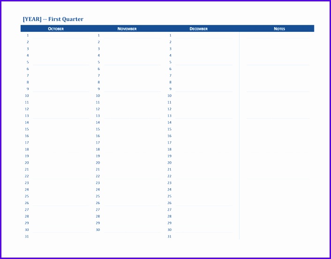This screenshot has height=259, width=331.
Task: Click day 30 in the November column
Action: pos(98,230)
